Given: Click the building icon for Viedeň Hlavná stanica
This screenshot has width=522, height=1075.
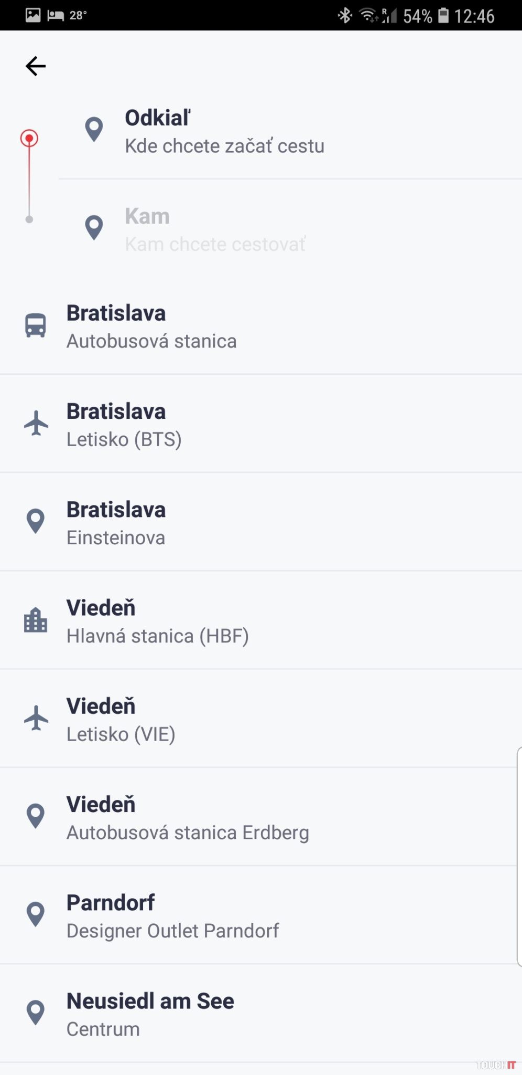Looking at the screenshot, I should pyautogui.click(x=36, y=620).
